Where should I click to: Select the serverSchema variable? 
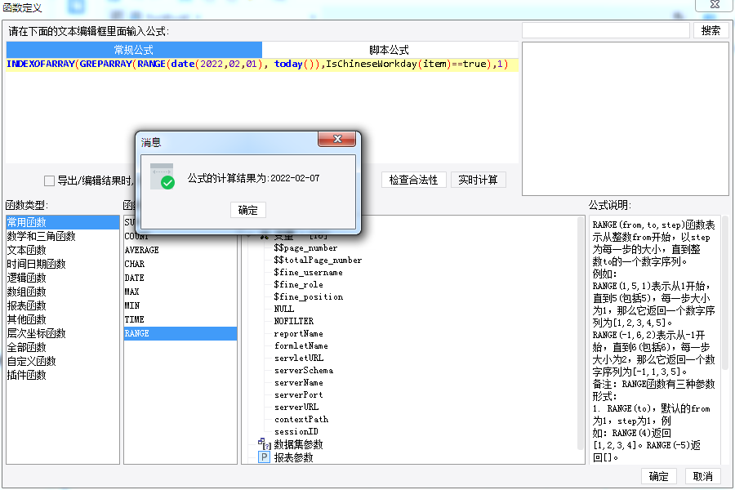point(304,371)
